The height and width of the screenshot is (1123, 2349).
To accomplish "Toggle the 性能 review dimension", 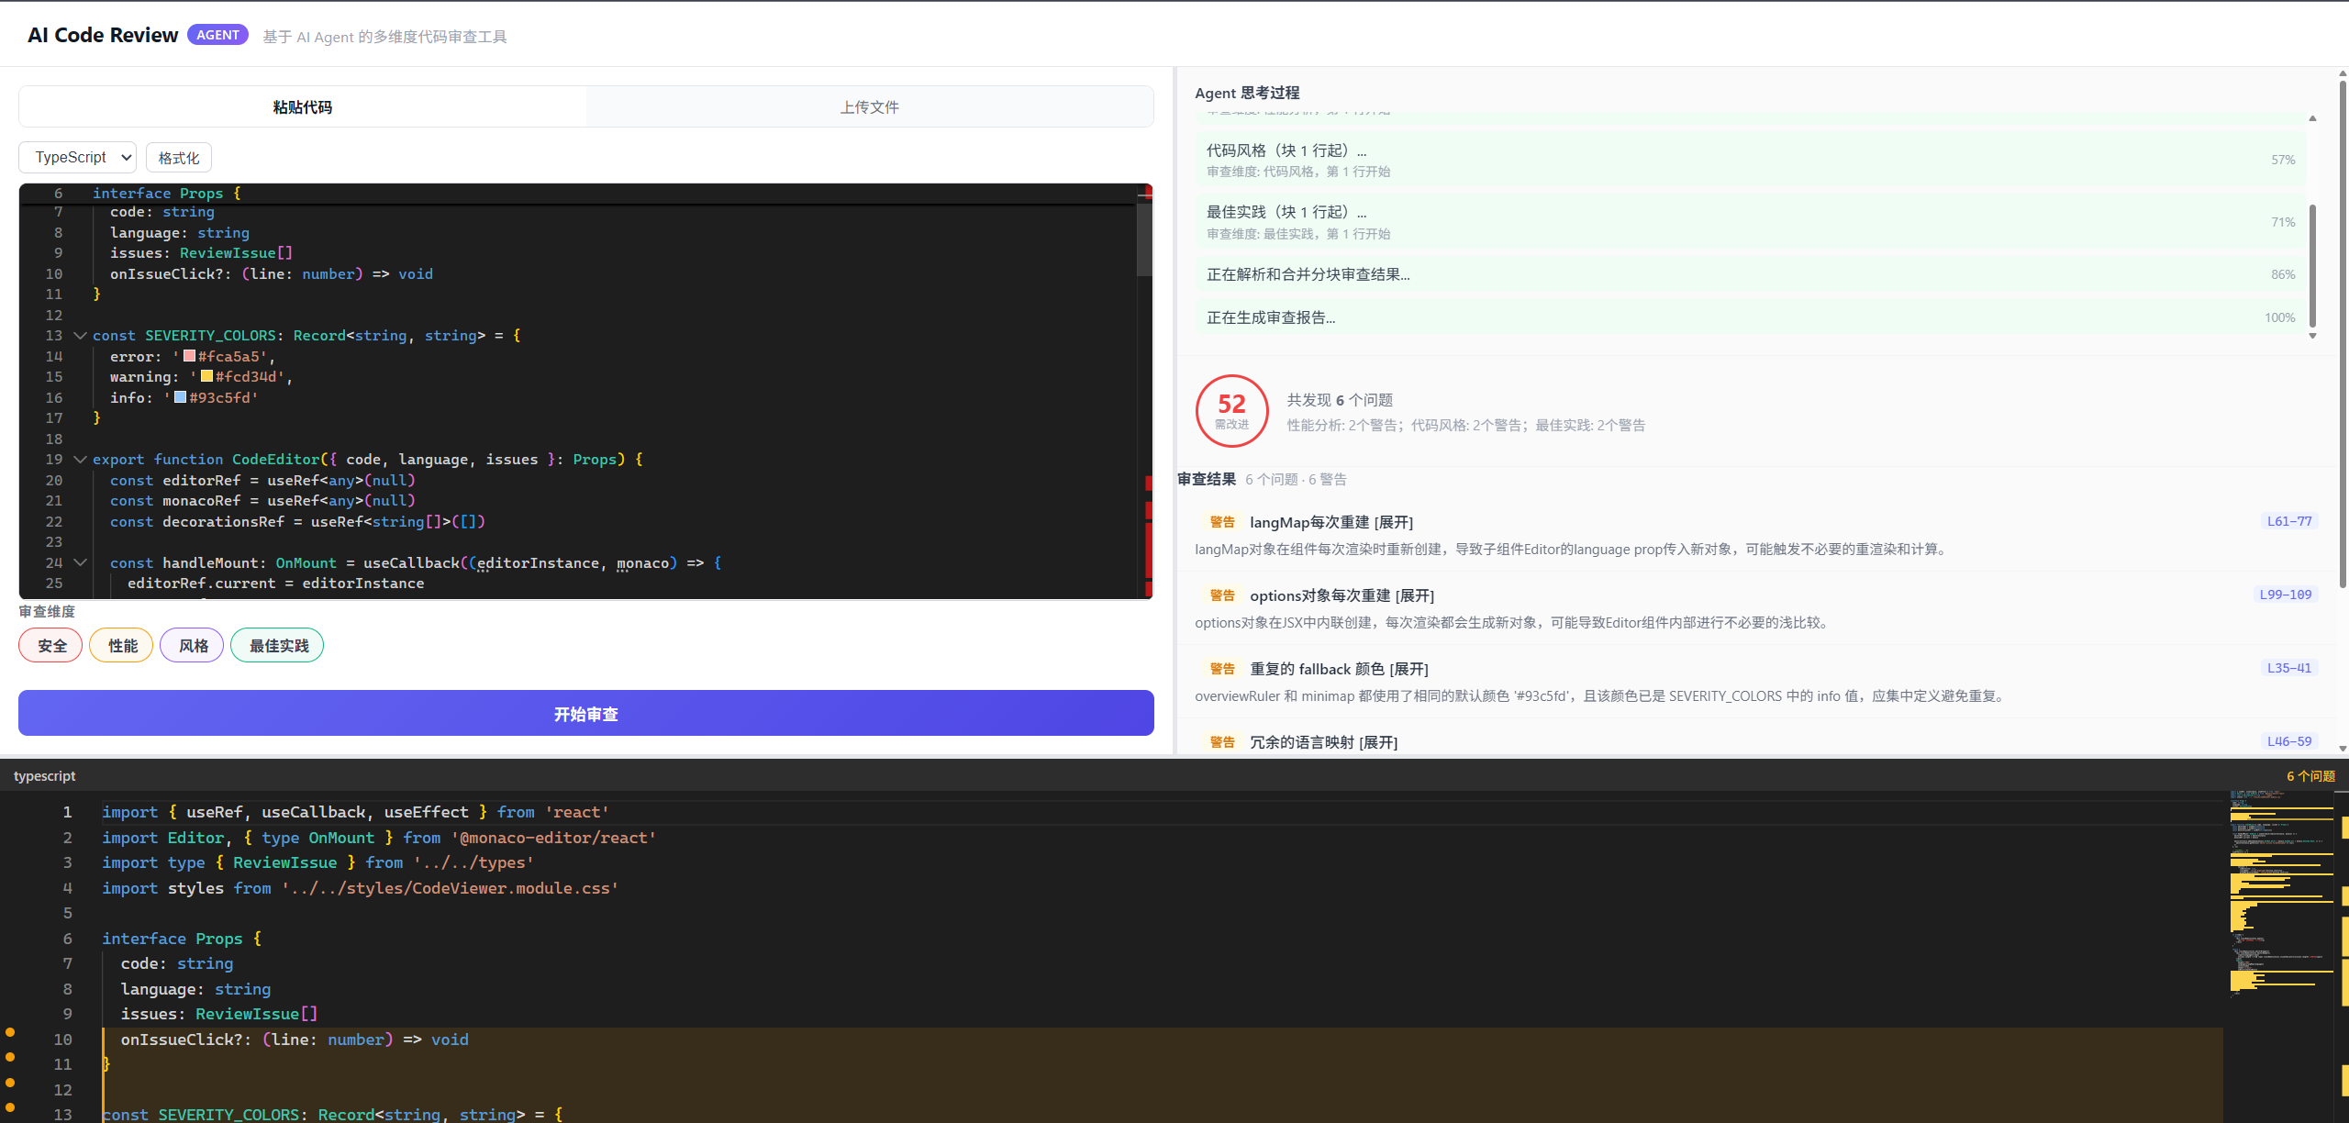I will click(122, 645).
